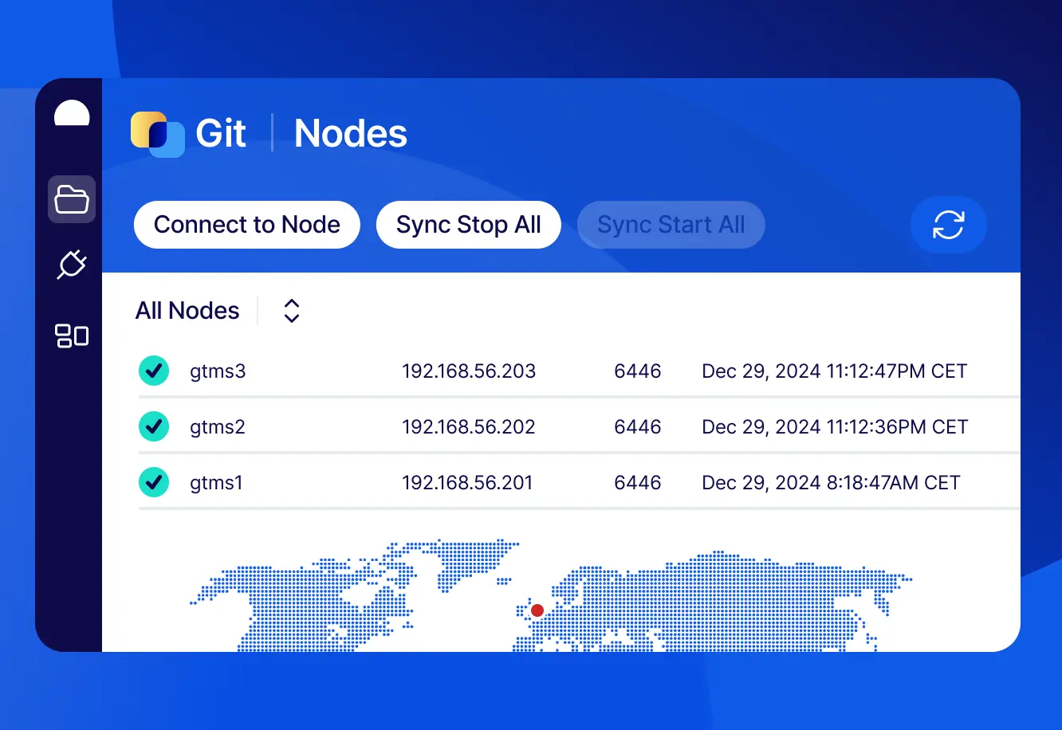Click the Git logo icon

[x=158, y=134]
